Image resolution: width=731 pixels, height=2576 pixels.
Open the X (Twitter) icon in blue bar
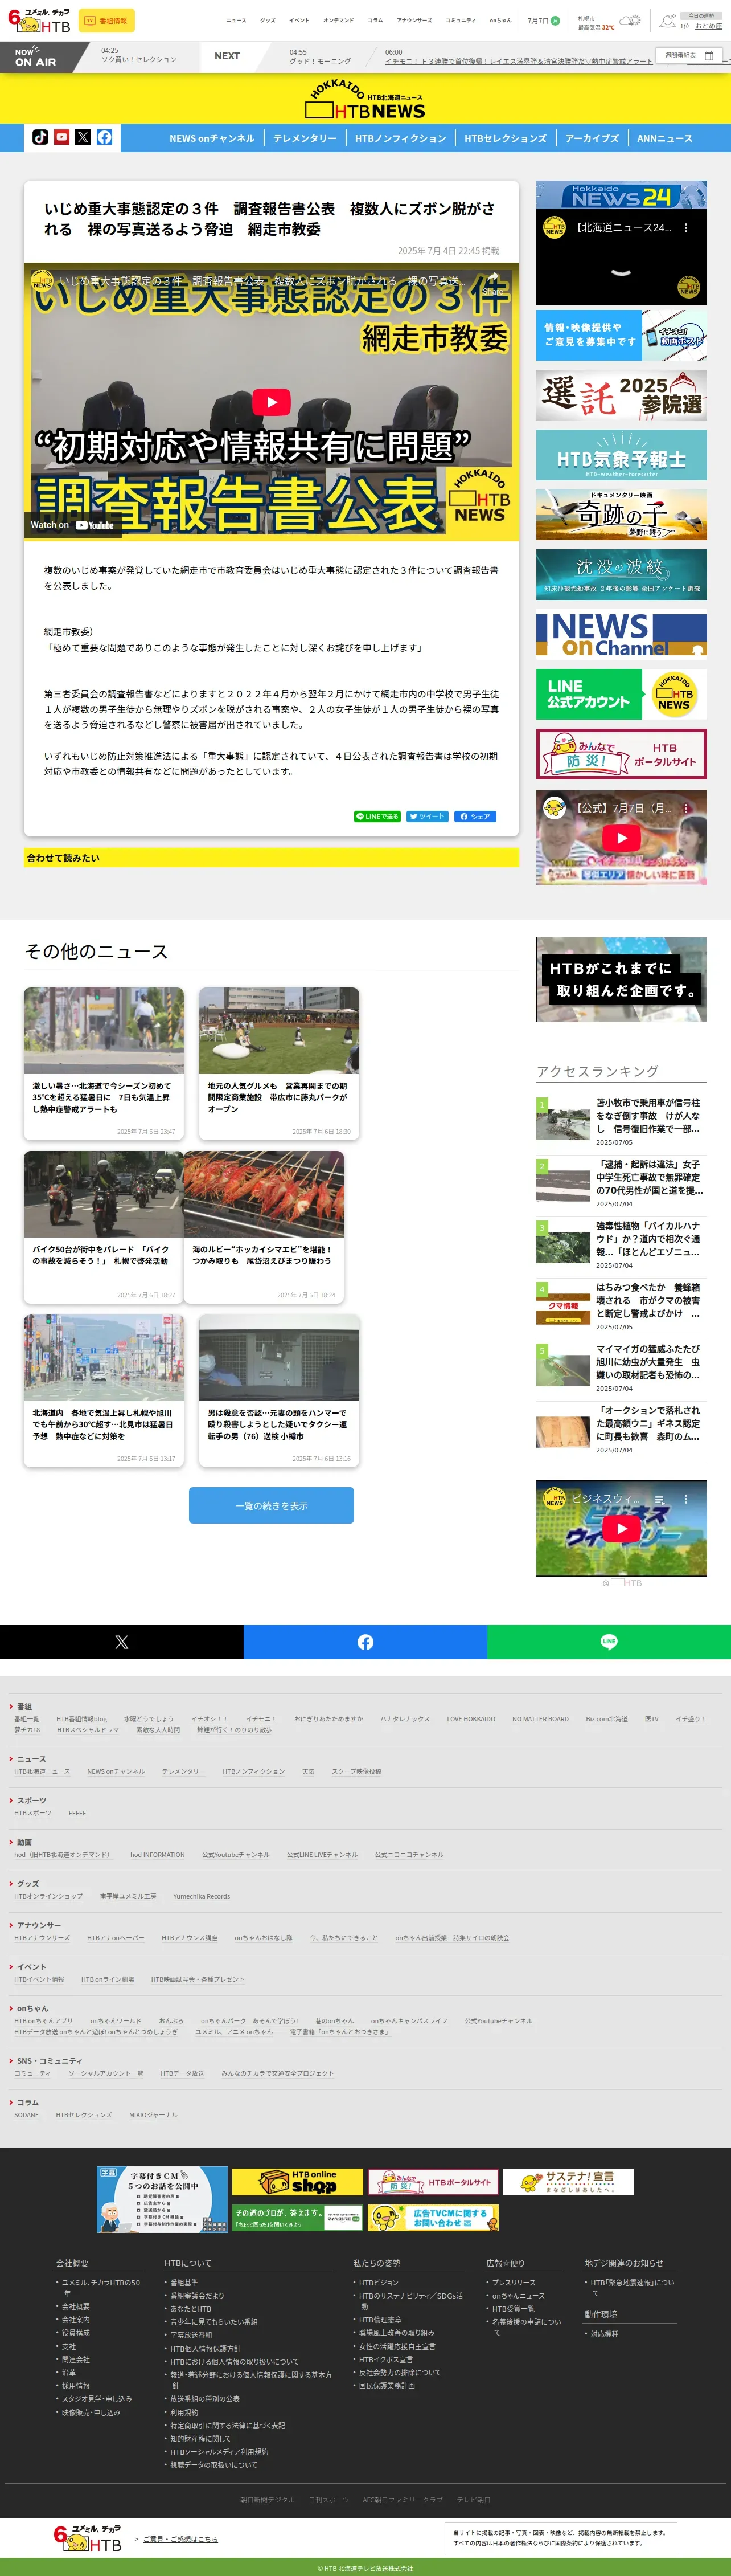click(83, 137)
